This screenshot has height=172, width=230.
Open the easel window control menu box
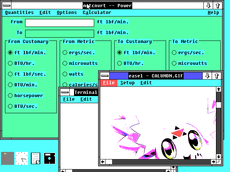[x=105, y=76]
